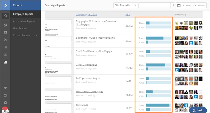Click the search input field in header
The height and width of the screenshot is (113, 210).
click(x=154, y=5)
